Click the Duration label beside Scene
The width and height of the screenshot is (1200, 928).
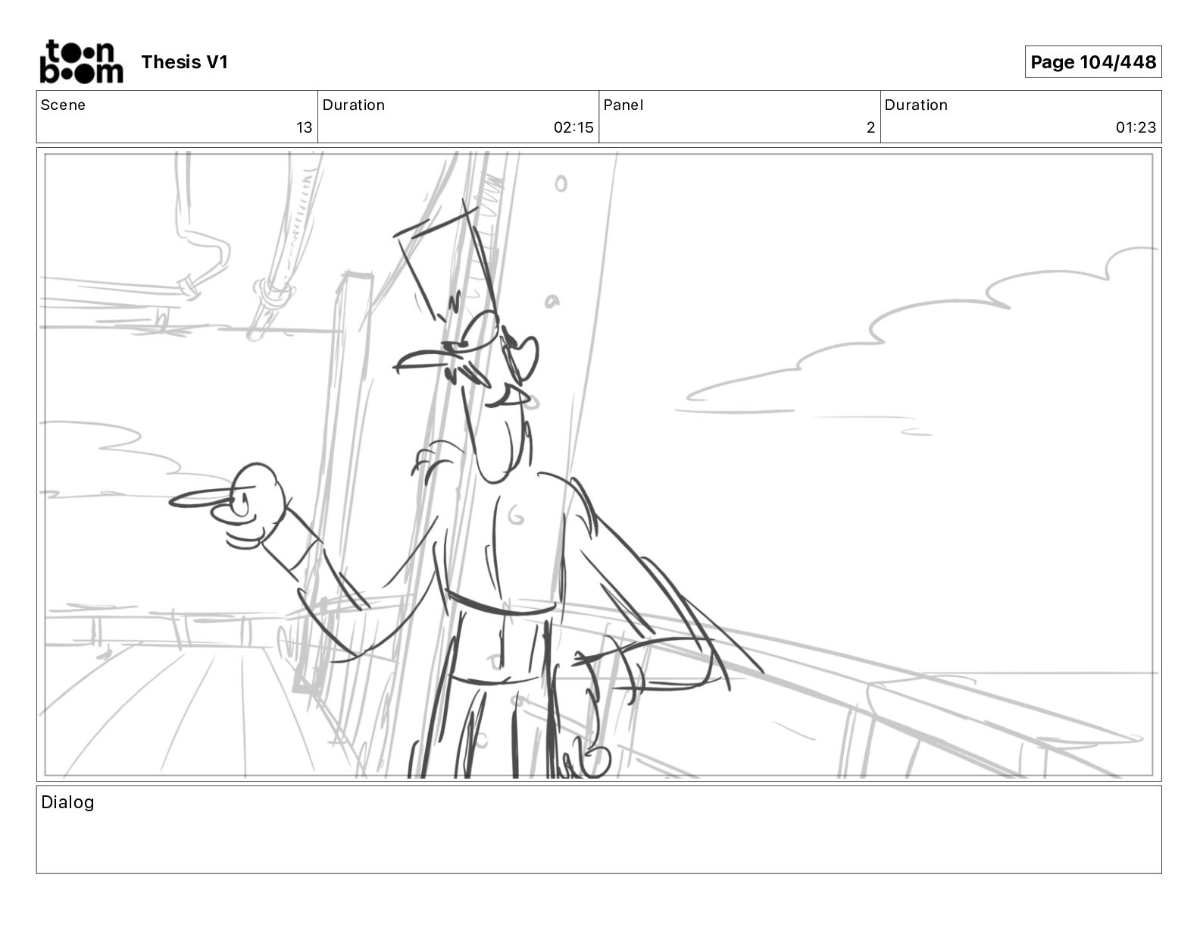[354, 105]
